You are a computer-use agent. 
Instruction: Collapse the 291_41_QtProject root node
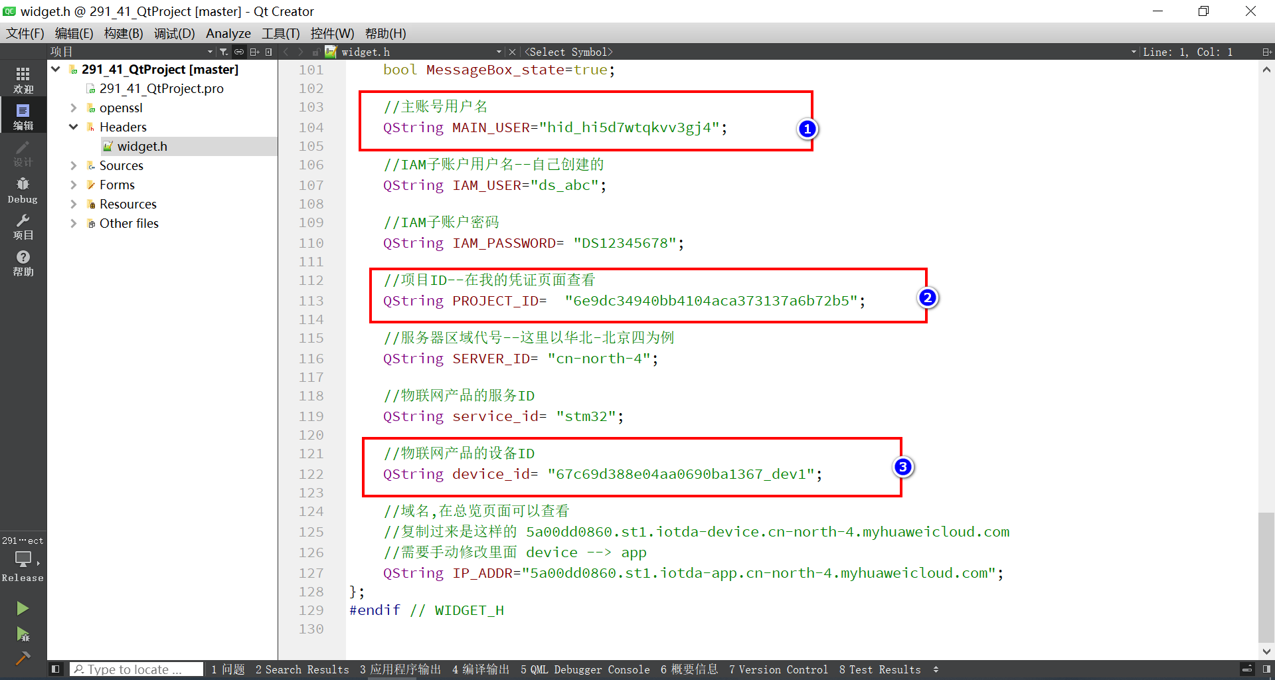pyautogui.click(x=56, y=69)
